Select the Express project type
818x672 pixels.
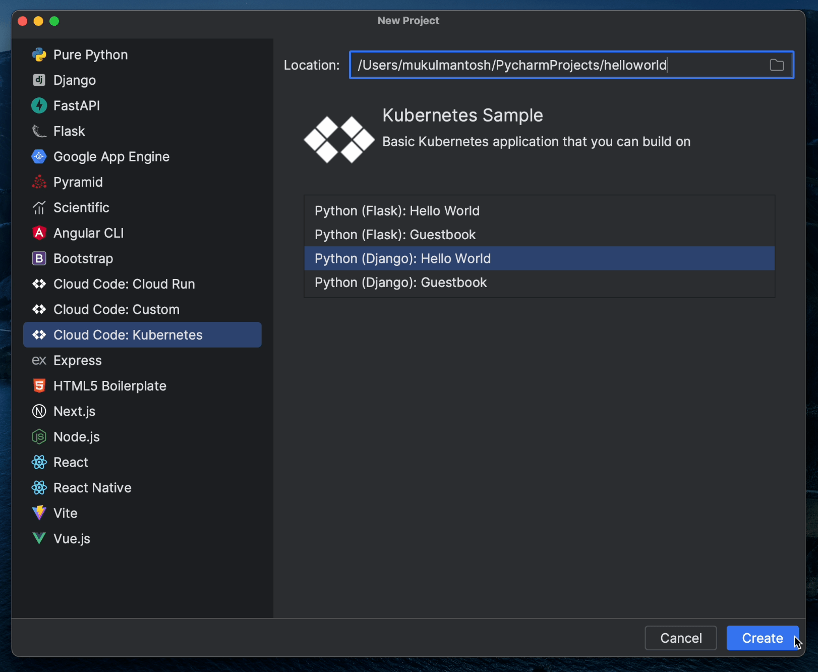pyautogui.click(x=77, y=360)
